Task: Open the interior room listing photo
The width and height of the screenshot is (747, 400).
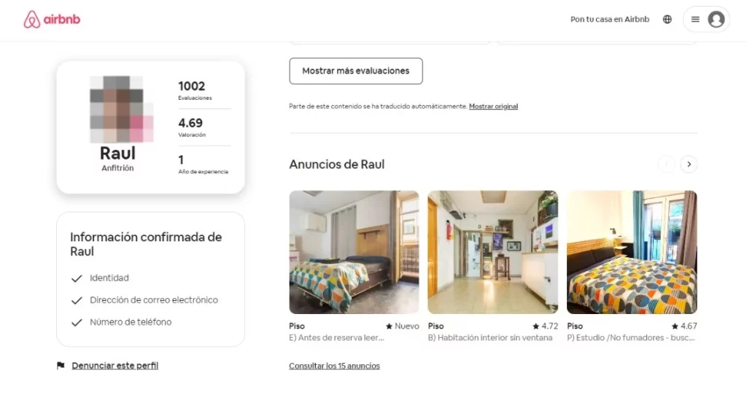Action: pyautogui.click(x=492, y=252)
